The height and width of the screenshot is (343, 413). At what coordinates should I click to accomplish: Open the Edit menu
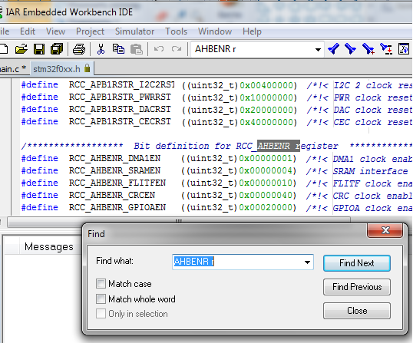coord(28,31)
